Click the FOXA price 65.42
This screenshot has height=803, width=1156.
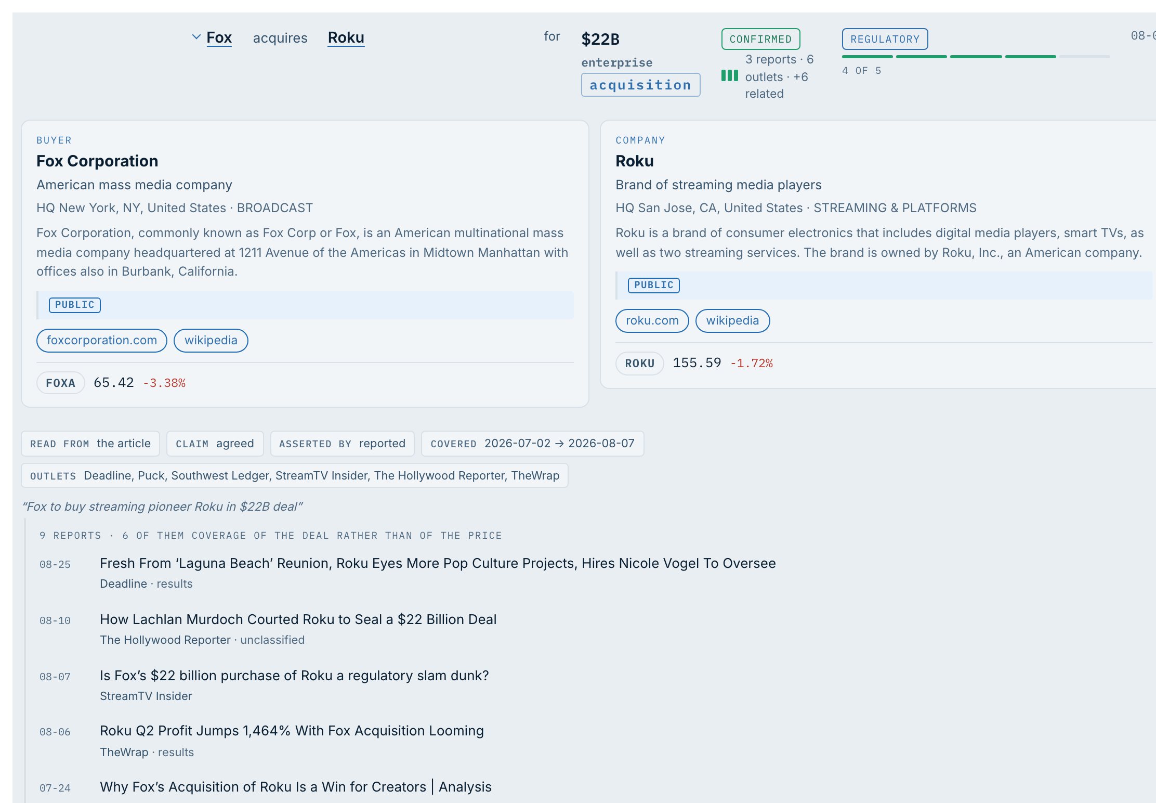pos(114,383)
